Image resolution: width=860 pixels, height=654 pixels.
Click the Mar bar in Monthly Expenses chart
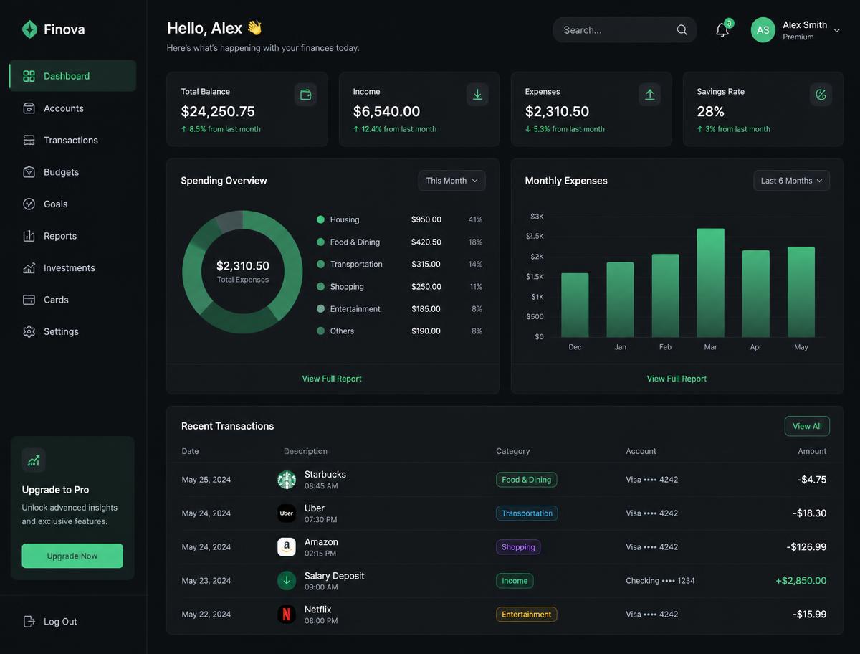tap(710, 283)
